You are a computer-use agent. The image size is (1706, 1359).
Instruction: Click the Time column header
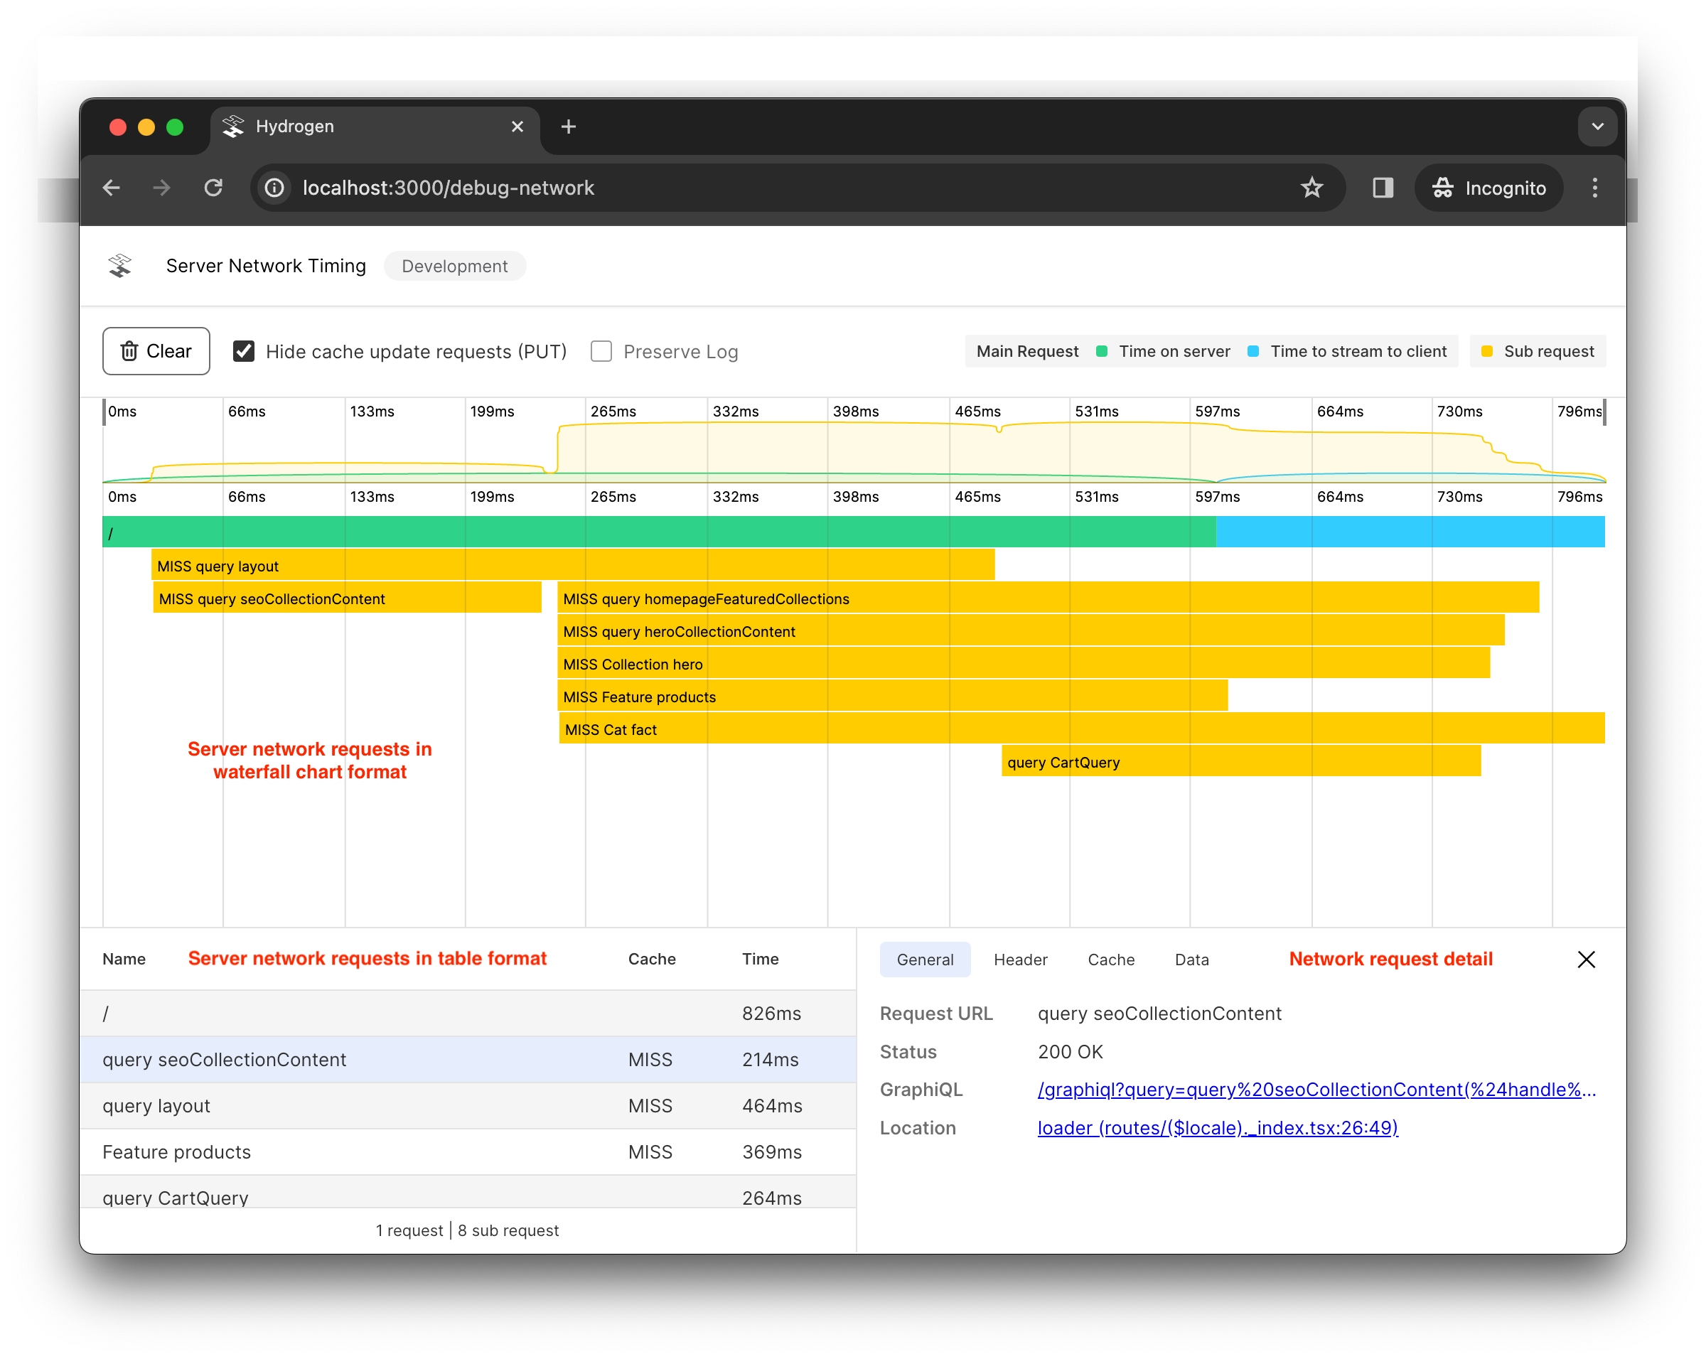click(760, 959)
